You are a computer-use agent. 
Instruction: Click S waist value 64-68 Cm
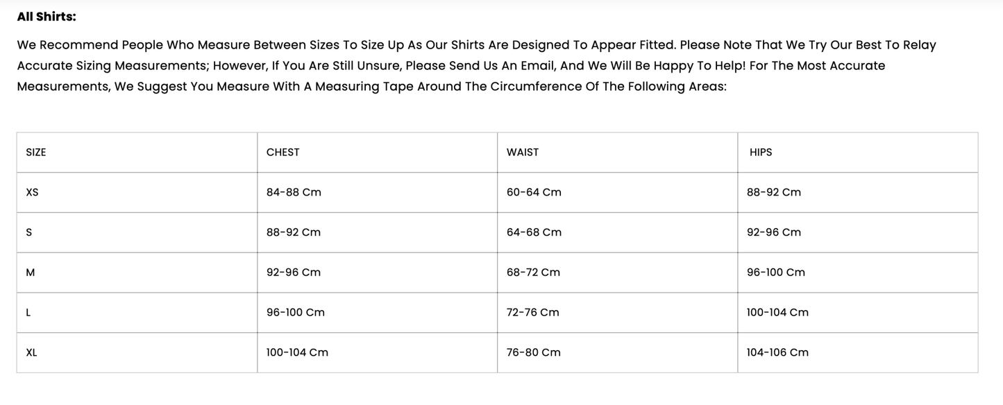534,232
